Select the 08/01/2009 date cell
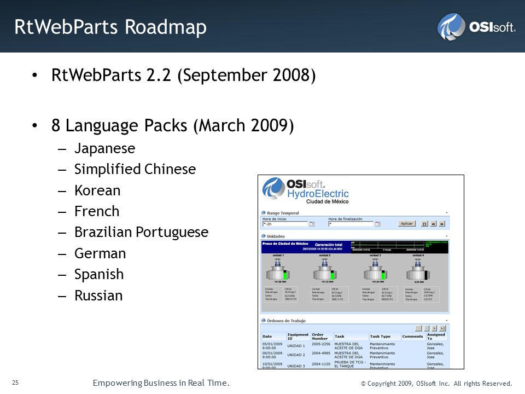This screenshot has height=394, width=525. click(272, 355)
